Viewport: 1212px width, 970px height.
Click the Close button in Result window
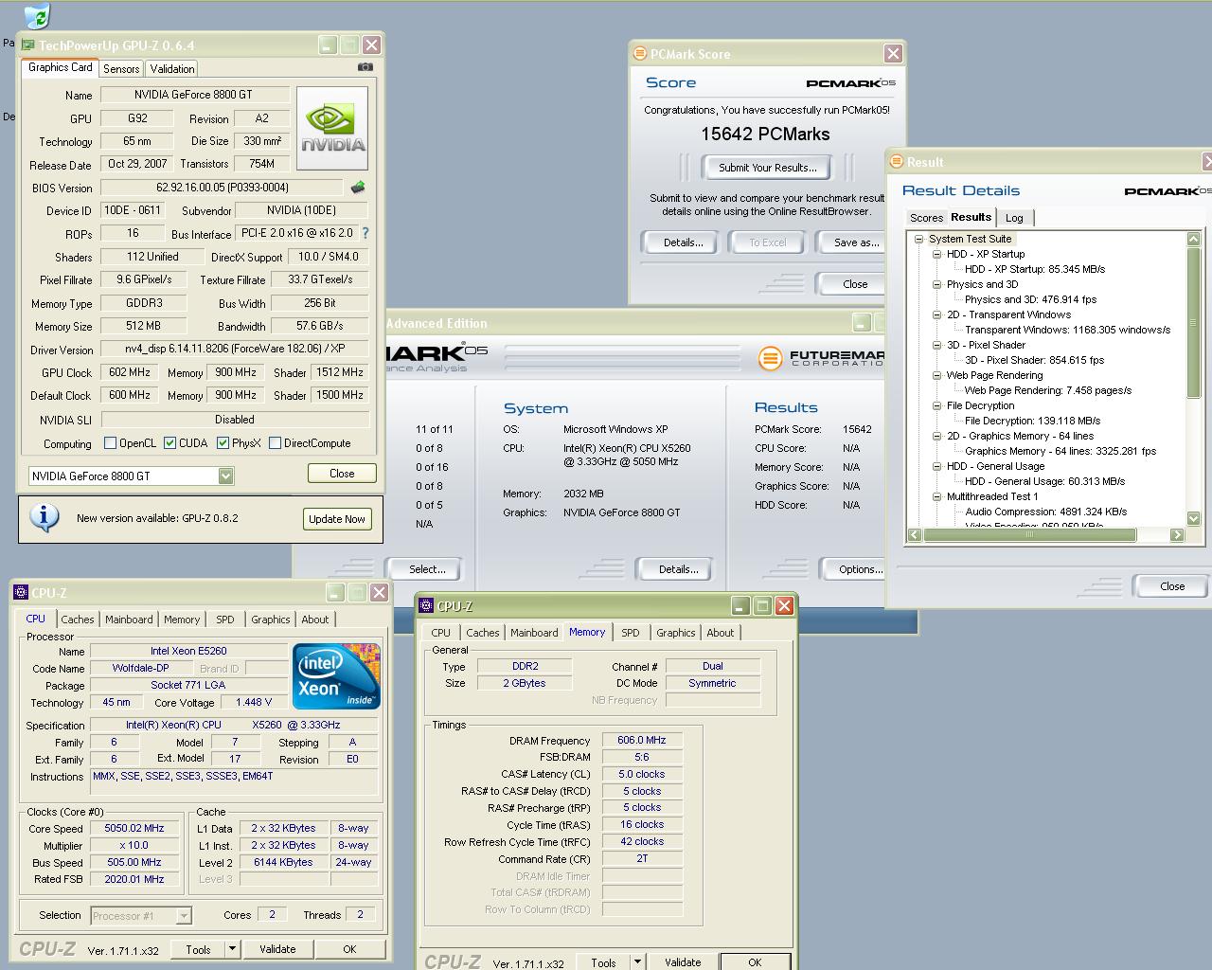point(1172,586)
